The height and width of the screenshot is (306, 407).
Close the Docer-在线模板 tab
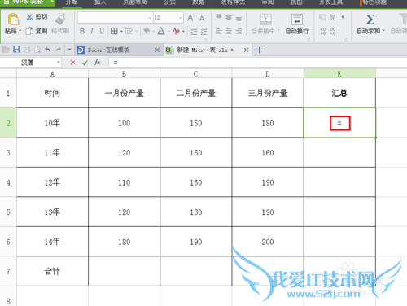tap(157, 50)
